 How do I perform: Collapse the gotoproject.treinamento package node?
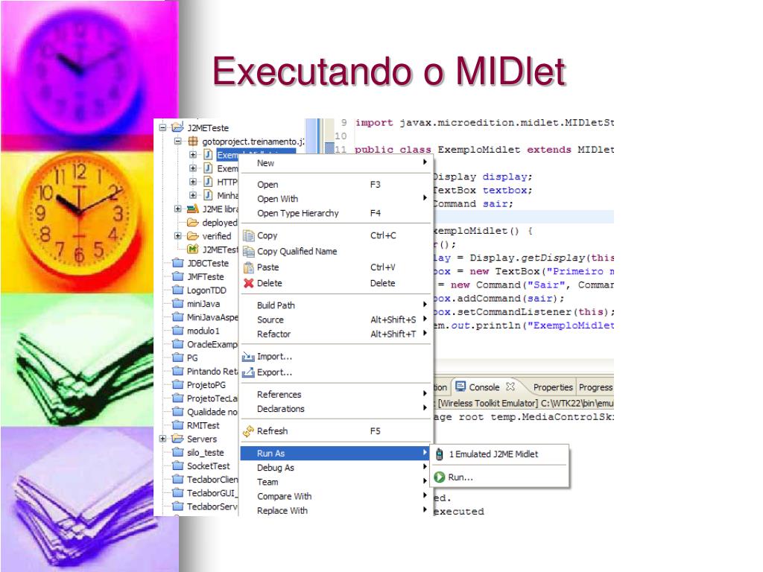point(178,142)
